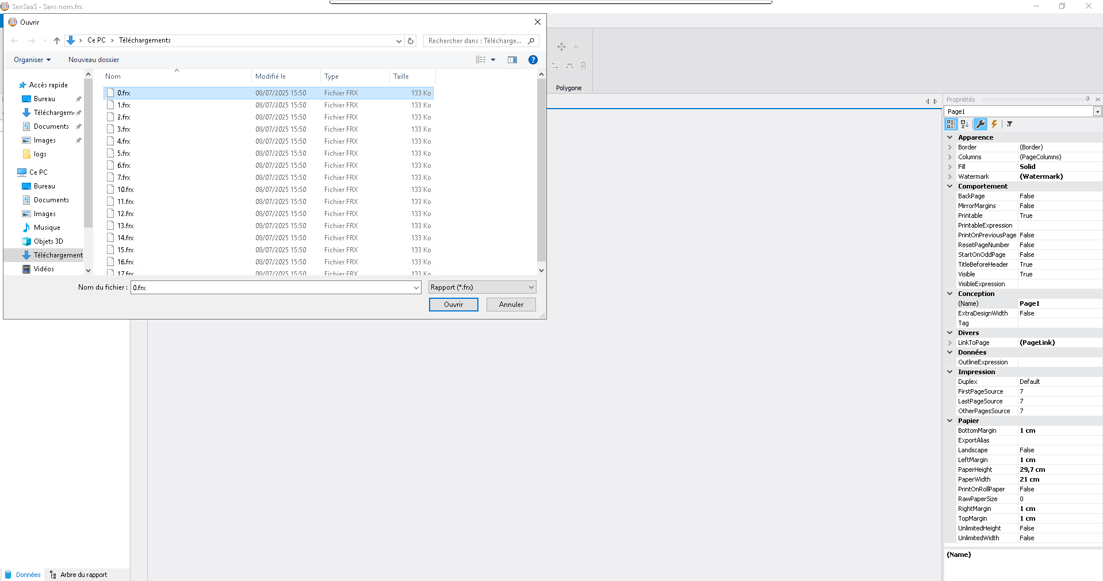Toggle the file preview pane
Viewport: 1103px width, 581px height.
512,60
